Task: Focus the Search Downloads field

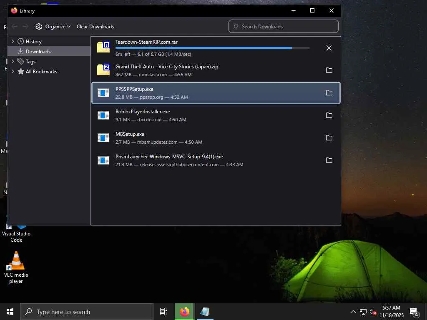Action: tap(284, 26)
